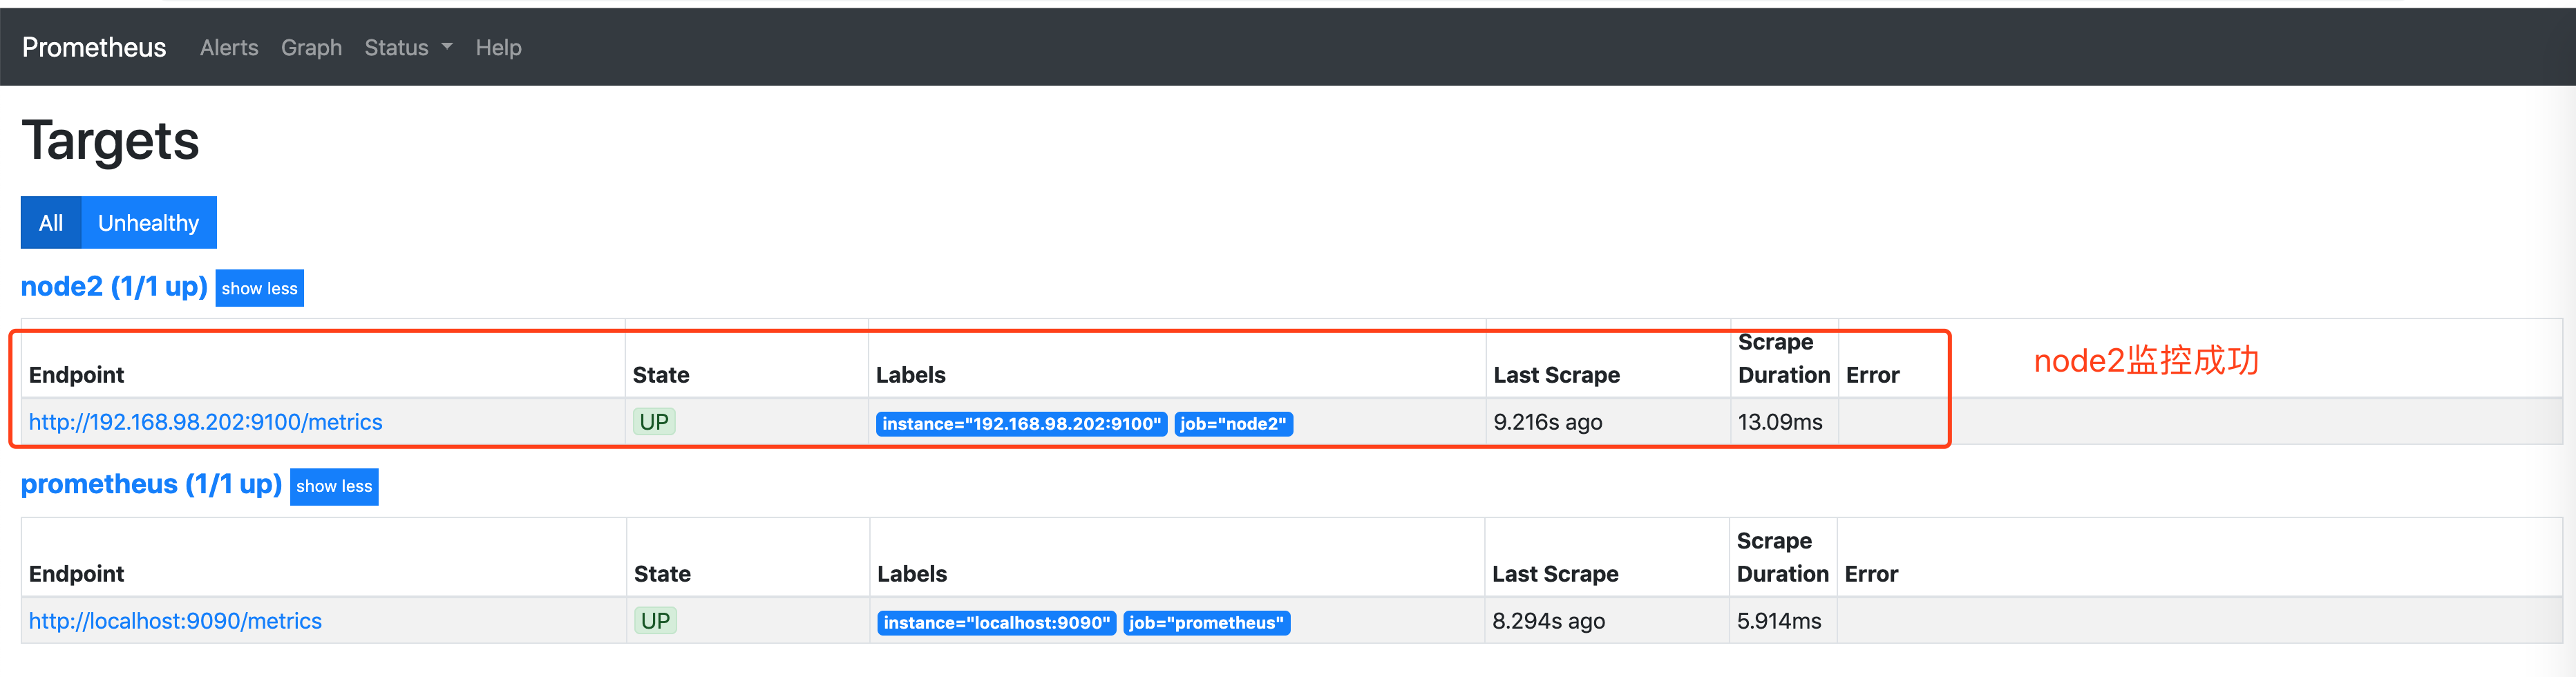Image resolution: width=2576 pixels, height=677 pixels.
Task: Click the node2 (1/1 up) heading
Action: (x=114, y=286)
